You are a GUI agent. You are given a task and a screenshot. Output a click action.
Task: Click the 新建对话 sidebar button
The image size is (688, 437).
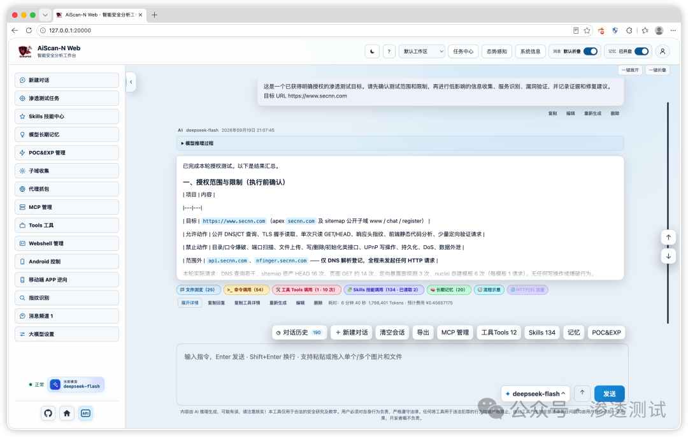67,80
